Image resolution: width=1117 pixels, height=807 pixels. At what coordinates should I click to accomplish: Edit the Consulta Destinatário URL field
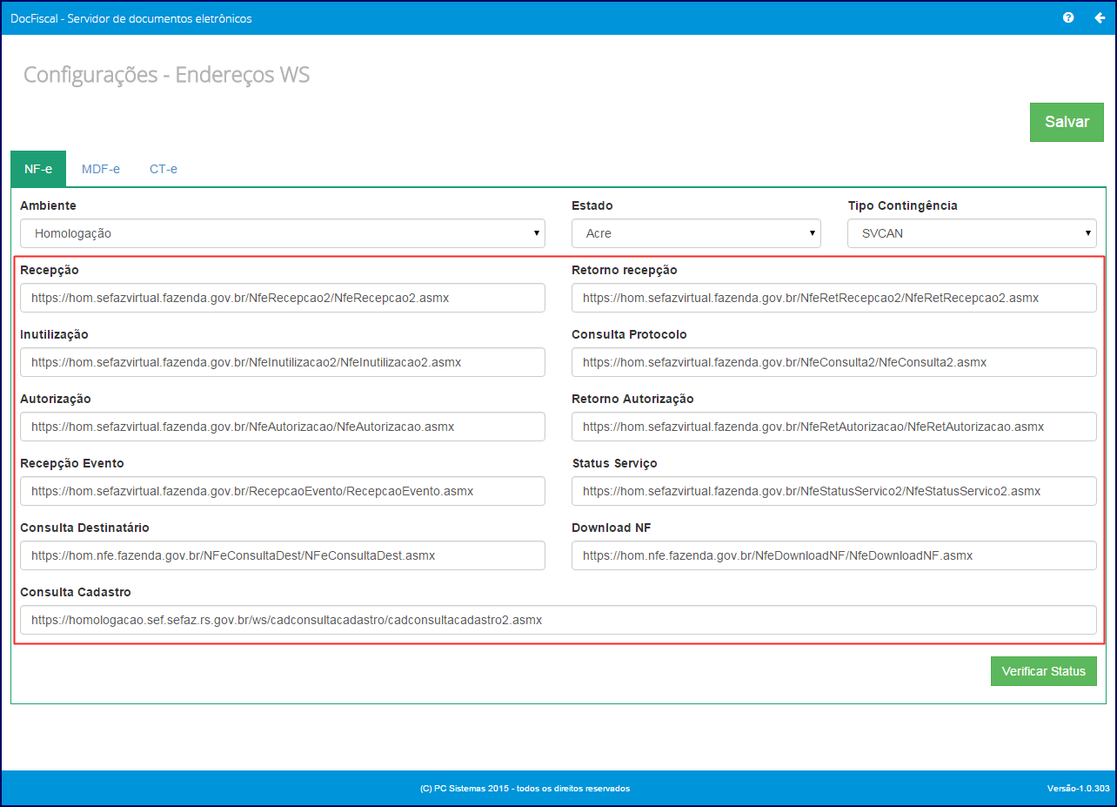coord(283,555)
